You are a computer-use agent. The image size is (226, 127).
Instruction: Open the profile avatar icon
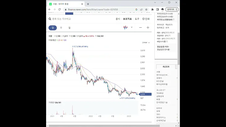(x=163, y=9)
